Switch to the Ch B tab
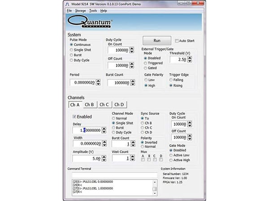269x201 pixels. click(89, 105)
